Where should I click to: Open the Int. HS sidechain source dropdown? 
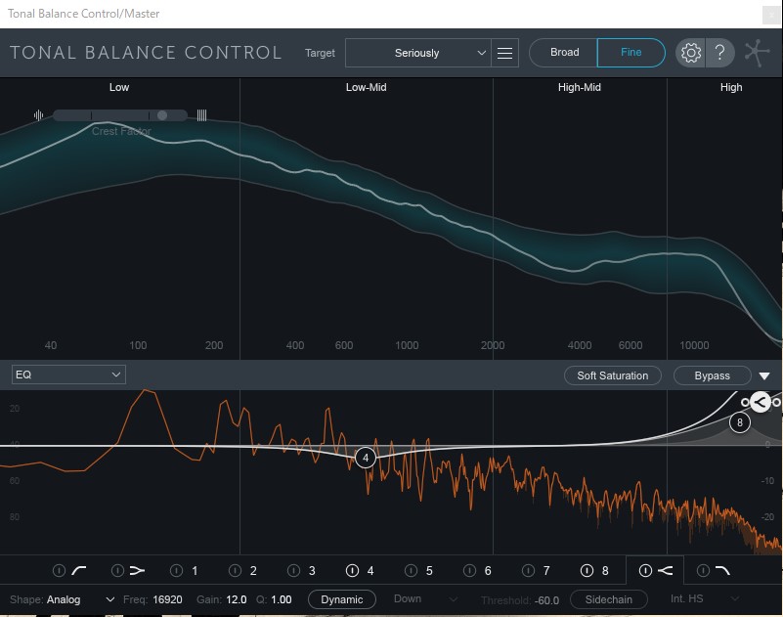click(704, 598)
